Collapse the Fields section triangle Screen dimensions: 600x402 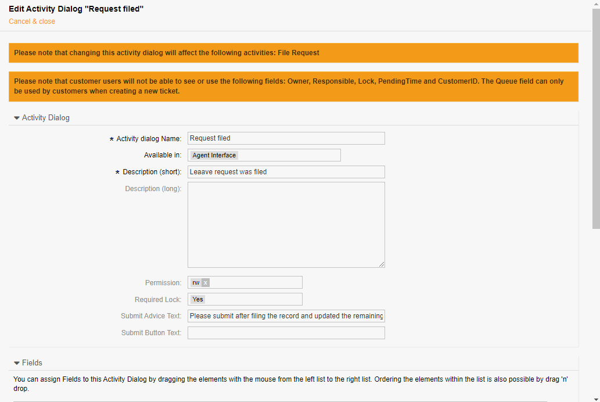coord(17,363)
